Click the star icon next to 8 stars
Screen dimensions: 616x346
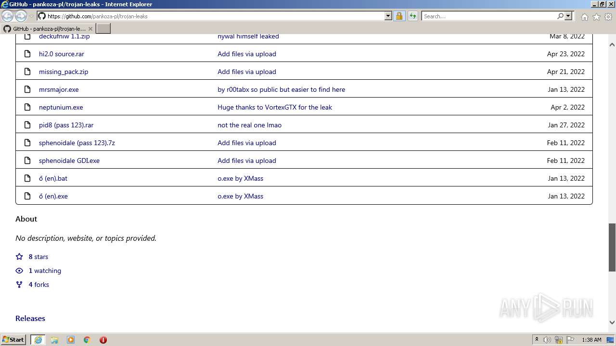19,257
